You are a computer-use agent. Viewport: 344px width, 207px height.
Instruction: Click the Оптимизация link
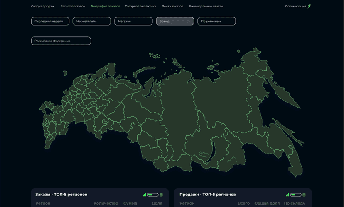(296, 7)
